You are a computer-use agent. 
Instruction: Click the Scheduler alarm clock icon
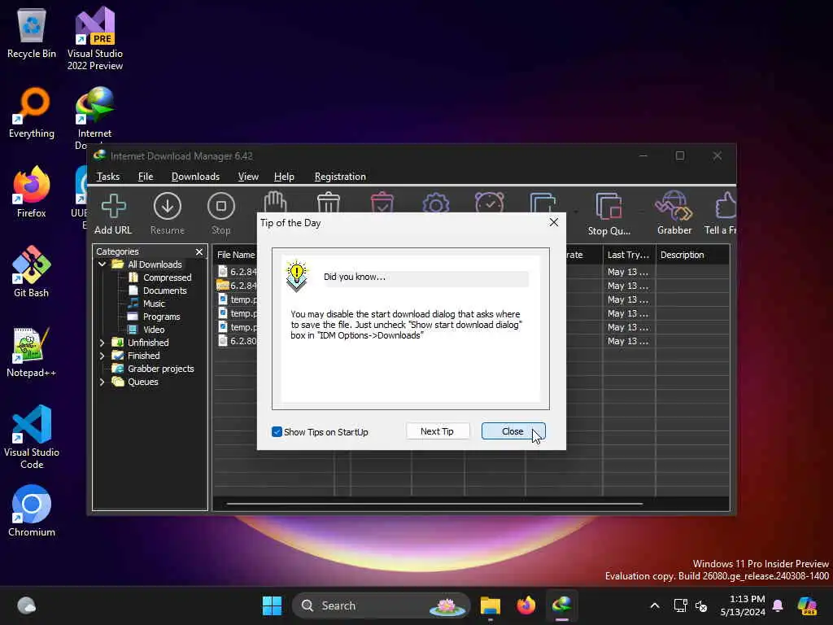coord(489,203)
